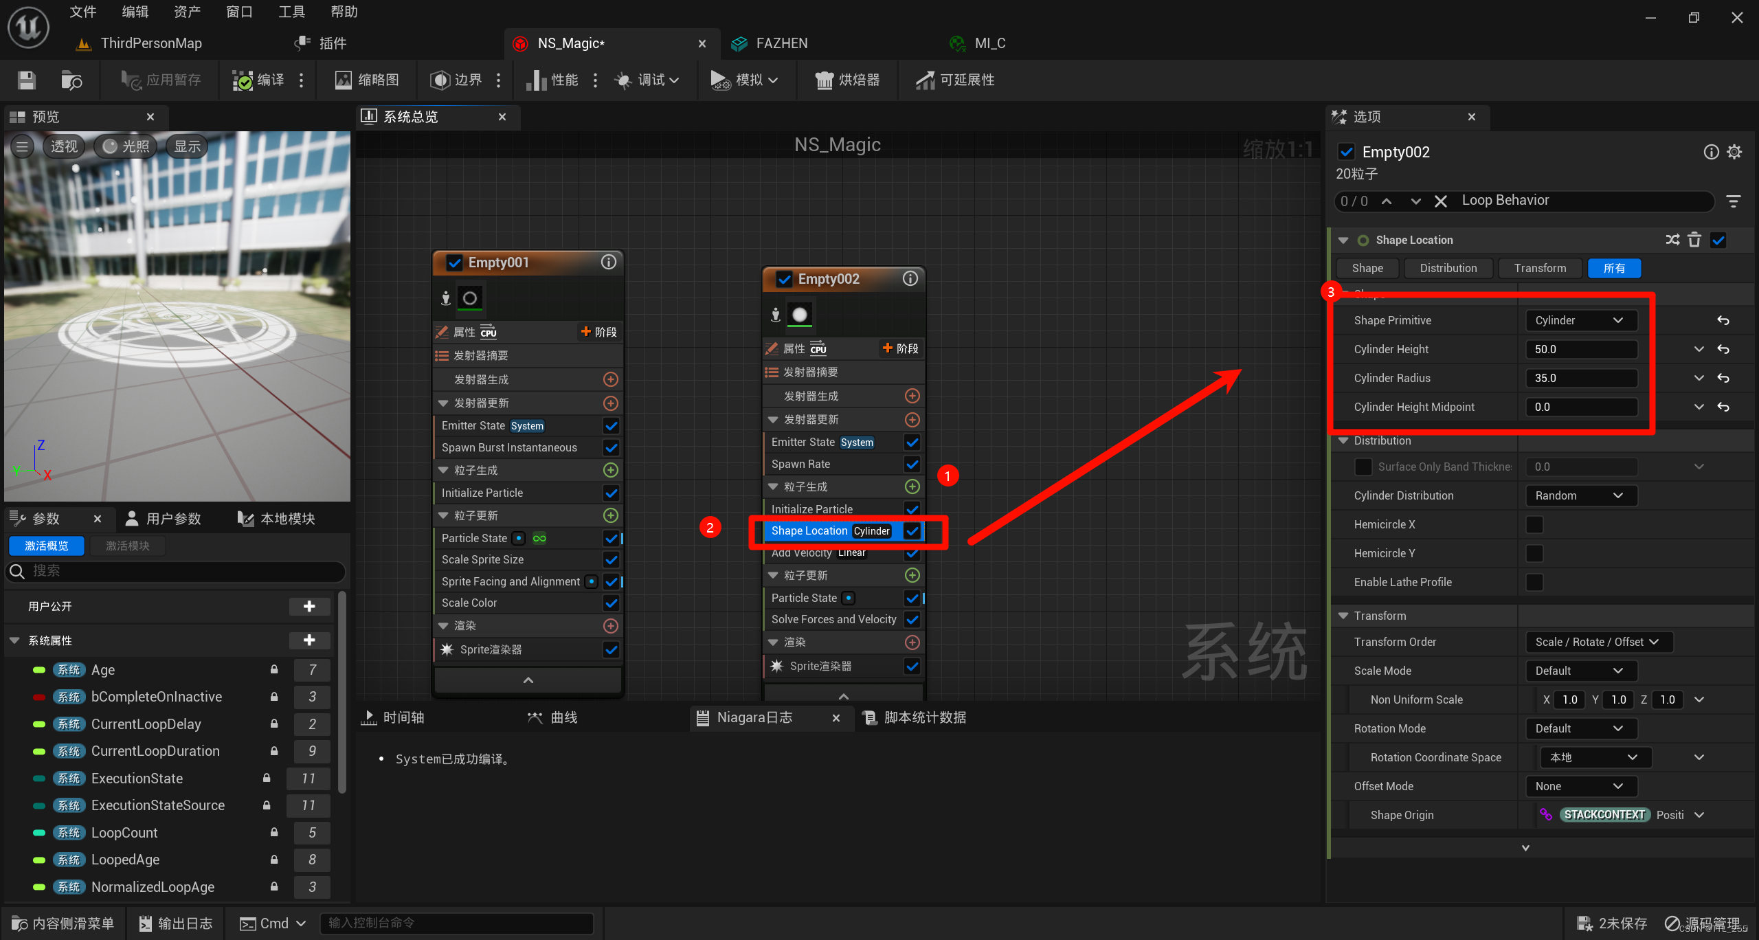Open the Cylinder Distribution Random dropdown

coord(1578,495)
